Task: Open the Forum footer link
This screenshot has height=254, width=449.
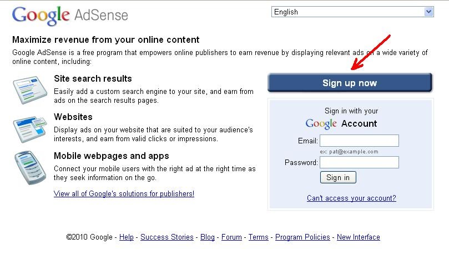Action: pos(231,237)
